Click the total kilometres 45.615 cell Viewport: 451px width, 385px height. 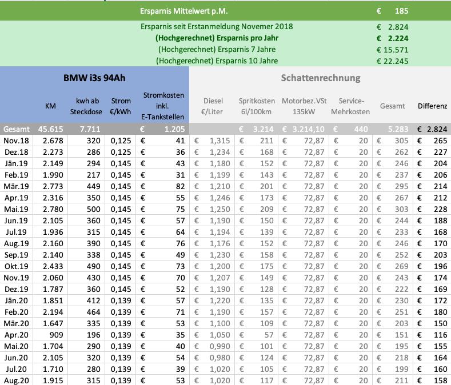coord(51,129)
